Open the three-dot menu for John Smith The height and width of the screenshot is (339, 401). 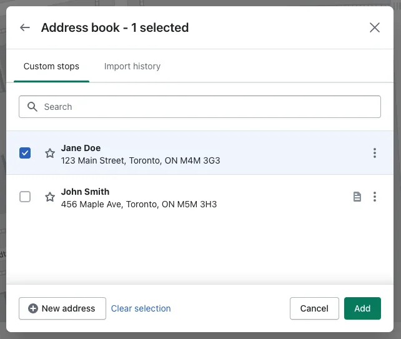374,197
